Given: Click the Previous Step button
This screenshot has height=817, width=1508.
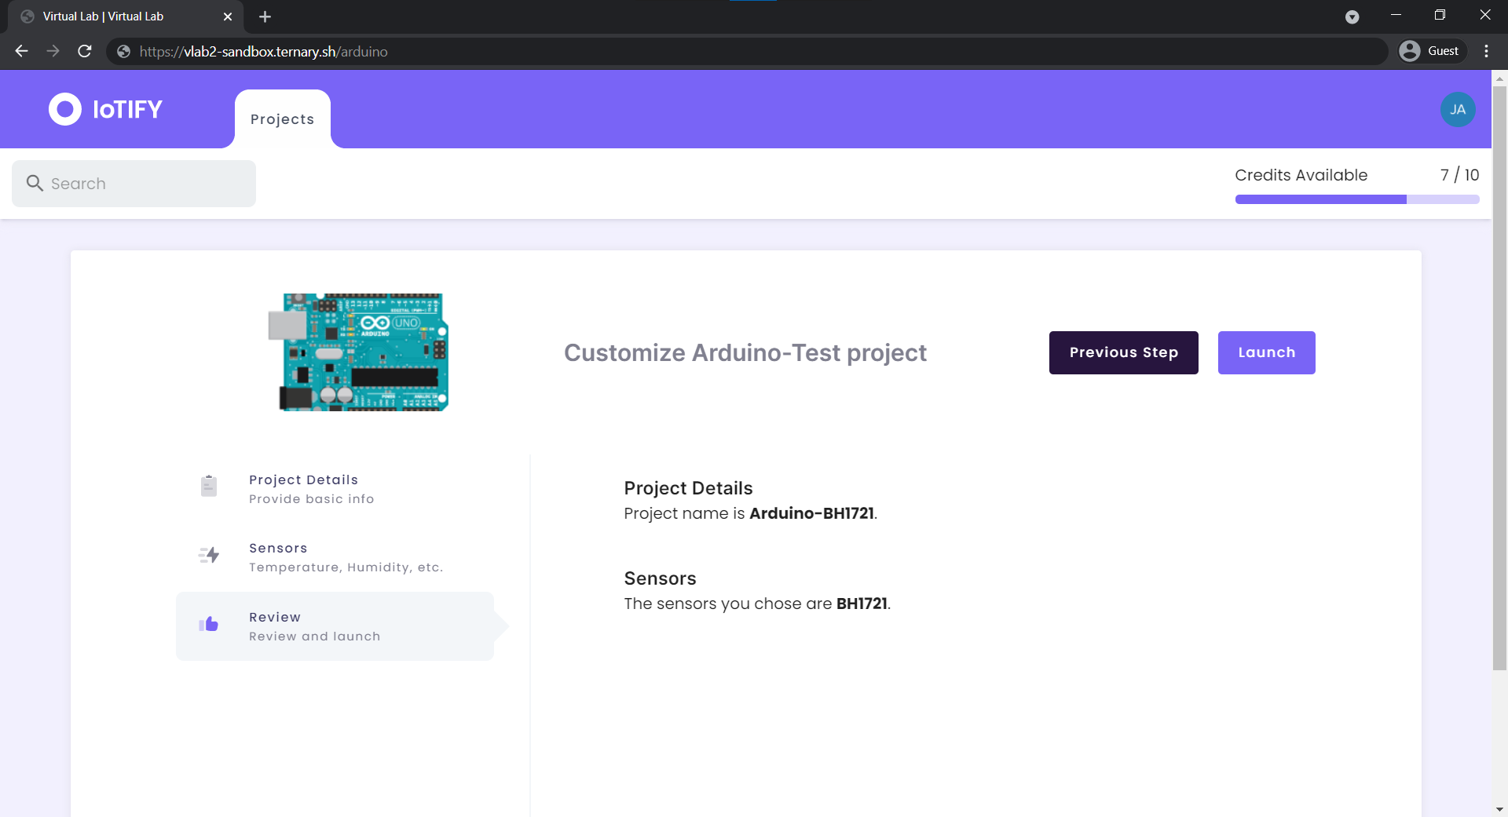Looking at the screenshot, I should tap(1123, 352).
